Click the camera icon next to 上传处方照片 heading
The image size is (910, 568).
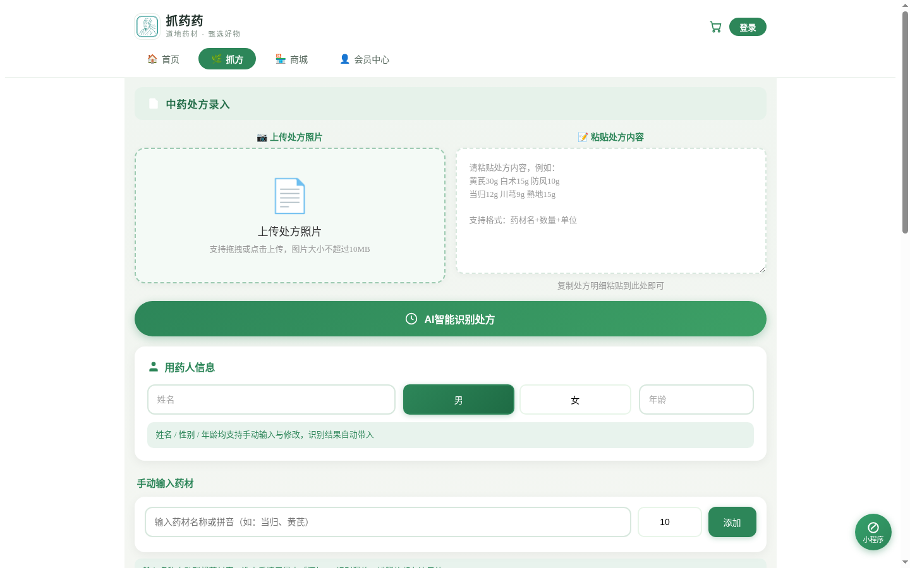tap(262, 137)
